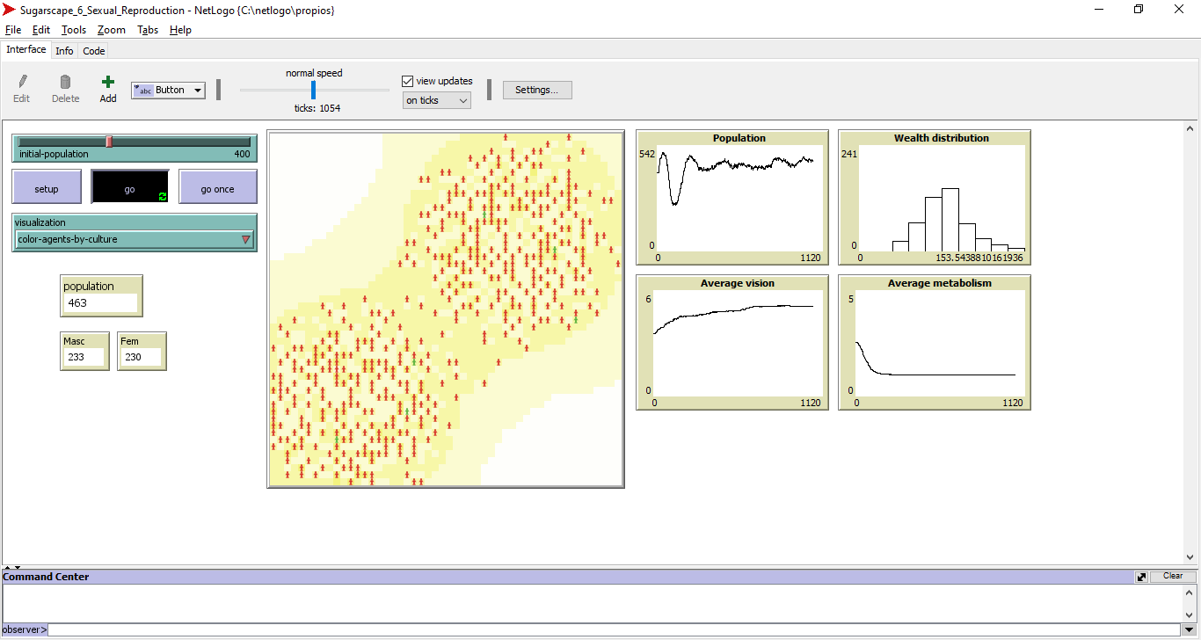Open the Settings... dialog button
The width and height of the screenshot is (1201, 640).
click(537, 90)
